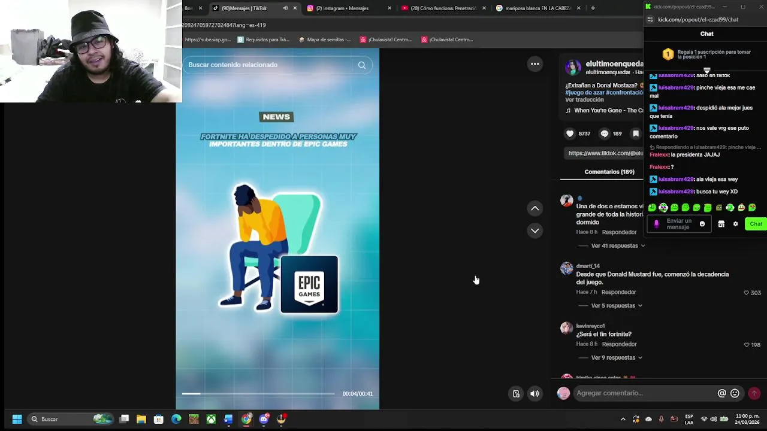The width and height of the screenshot is (767, 431).
Task: Click Responder under '¿Será el fin fortnite?'
Action: pyautogui.click(x=619, y=344)
